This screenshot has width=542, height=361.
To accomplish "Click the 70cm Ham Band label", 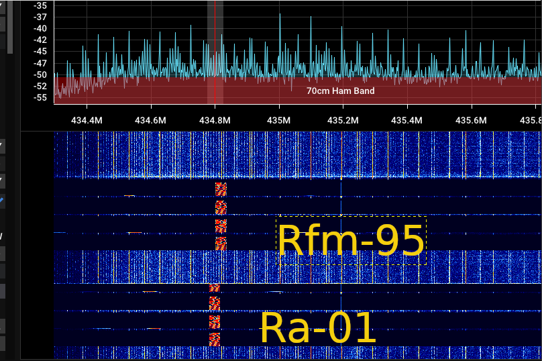I will [341, 91].
